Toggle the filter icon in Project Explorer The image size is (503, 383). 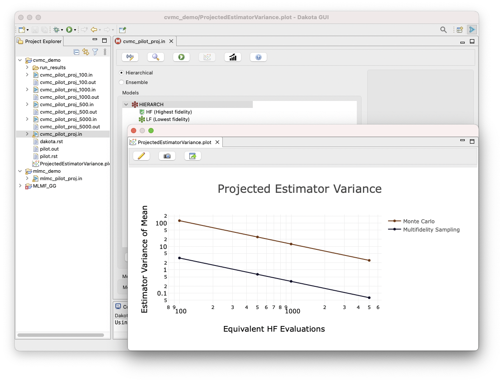point(95,52)
